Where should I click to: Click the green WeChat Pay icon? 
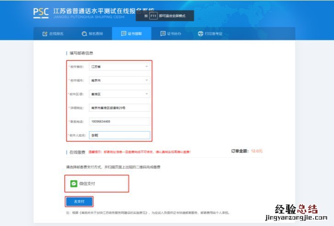pyautogui.click(x=74, y=183)
